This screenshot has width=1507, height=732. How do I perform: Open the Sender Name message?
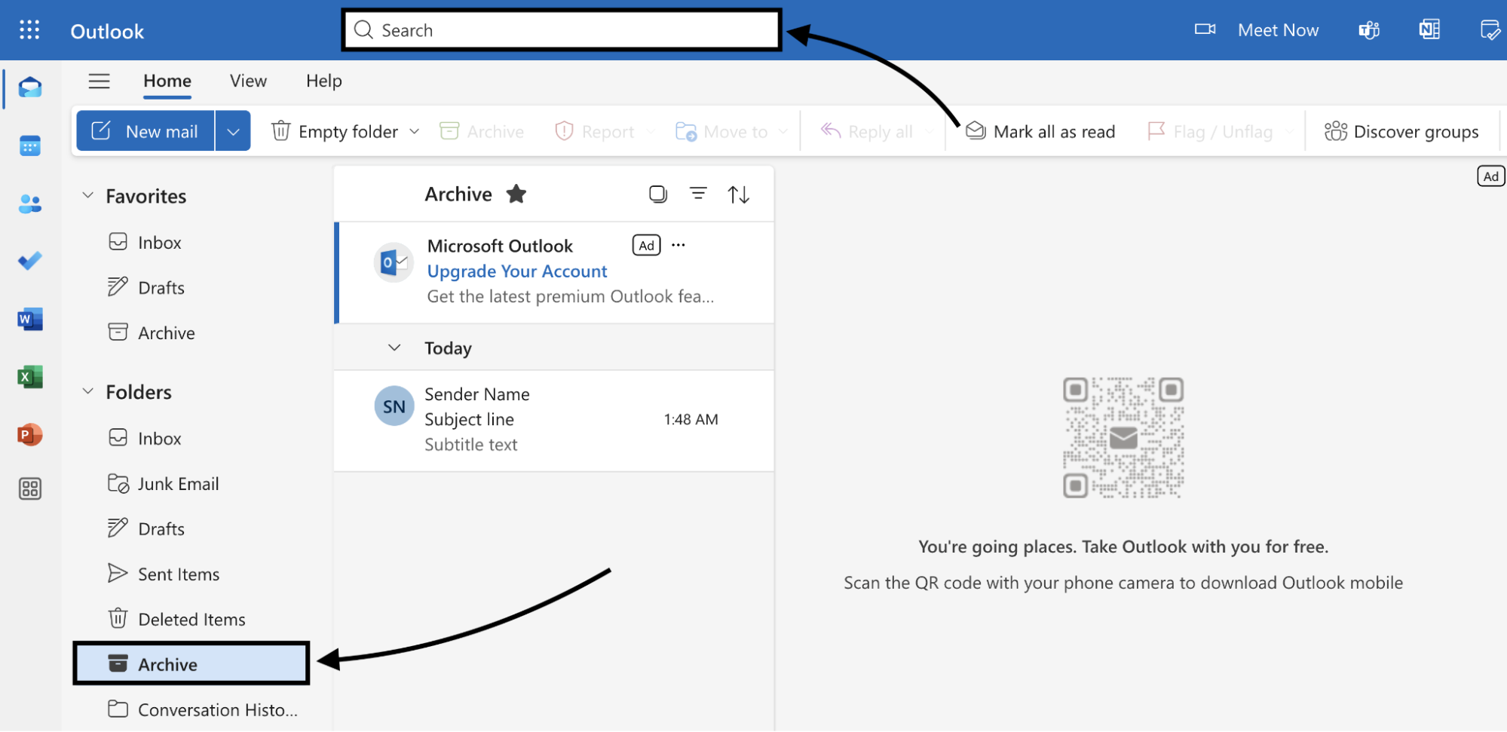tap(554, 421)
